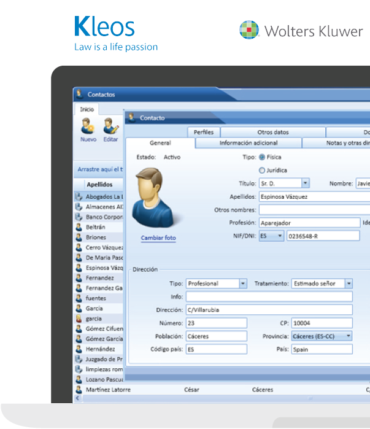Open the Título dropdown
The height and width of the screenshot is (429, 370).
point(305,184)
